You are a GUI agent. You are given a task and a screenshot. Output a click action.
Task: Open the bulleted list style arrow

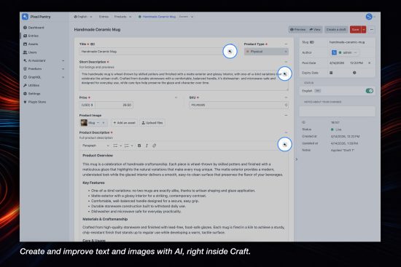[x=121, y=146]
